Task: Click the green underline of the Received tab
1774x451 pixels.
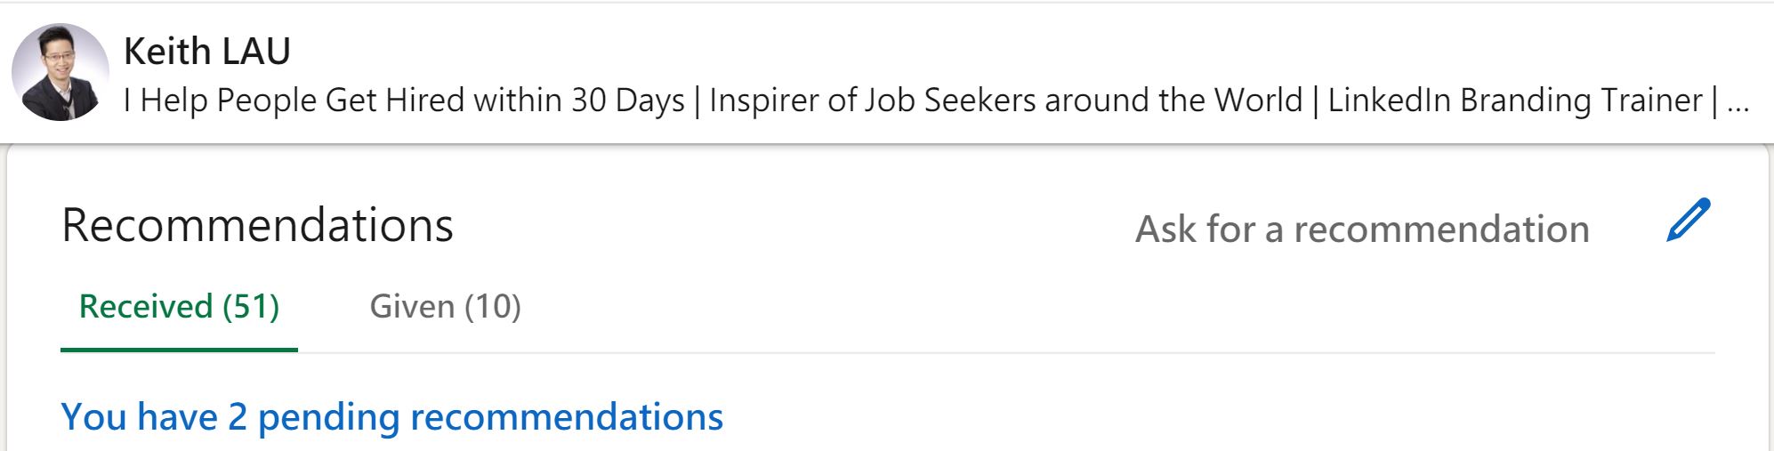Action: pos(179,350)
